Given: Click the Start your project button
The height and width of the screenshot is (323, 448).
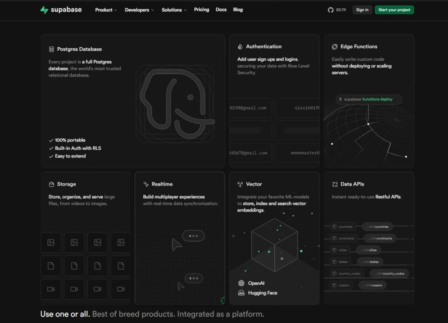Looking at the screenshot, I should (x=394, y=9).
